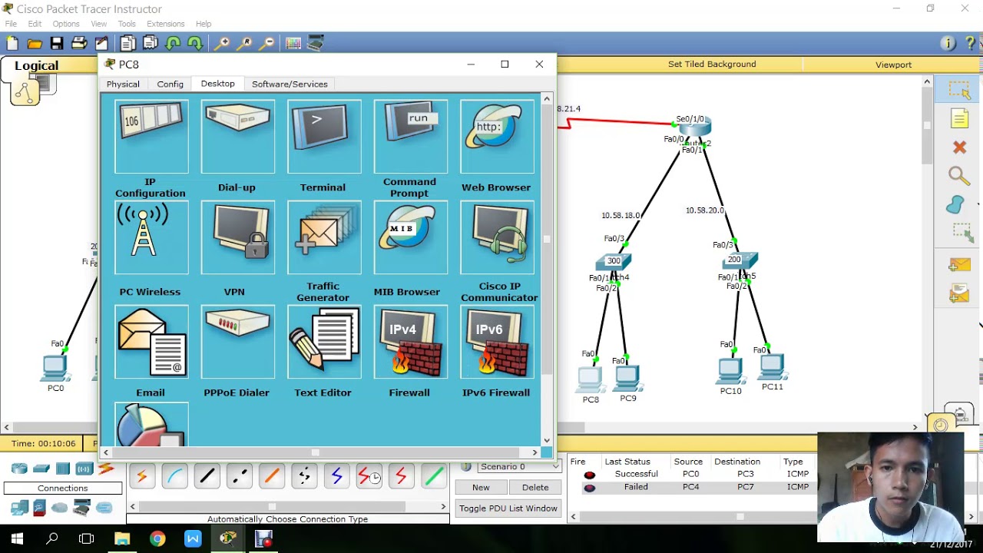
Task: Open the File menu
Action: 11,24
